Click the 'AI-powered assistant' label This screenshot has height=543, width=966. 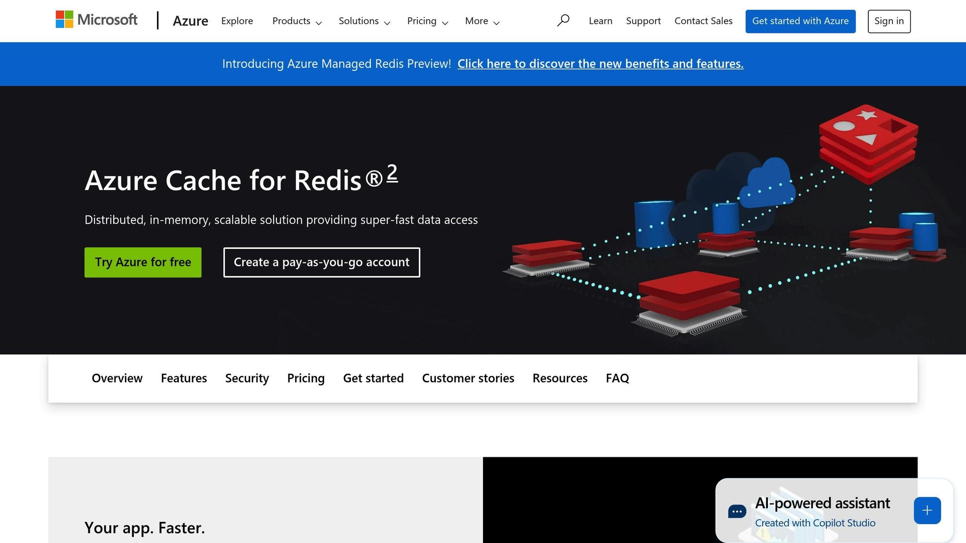coord(823,503)
